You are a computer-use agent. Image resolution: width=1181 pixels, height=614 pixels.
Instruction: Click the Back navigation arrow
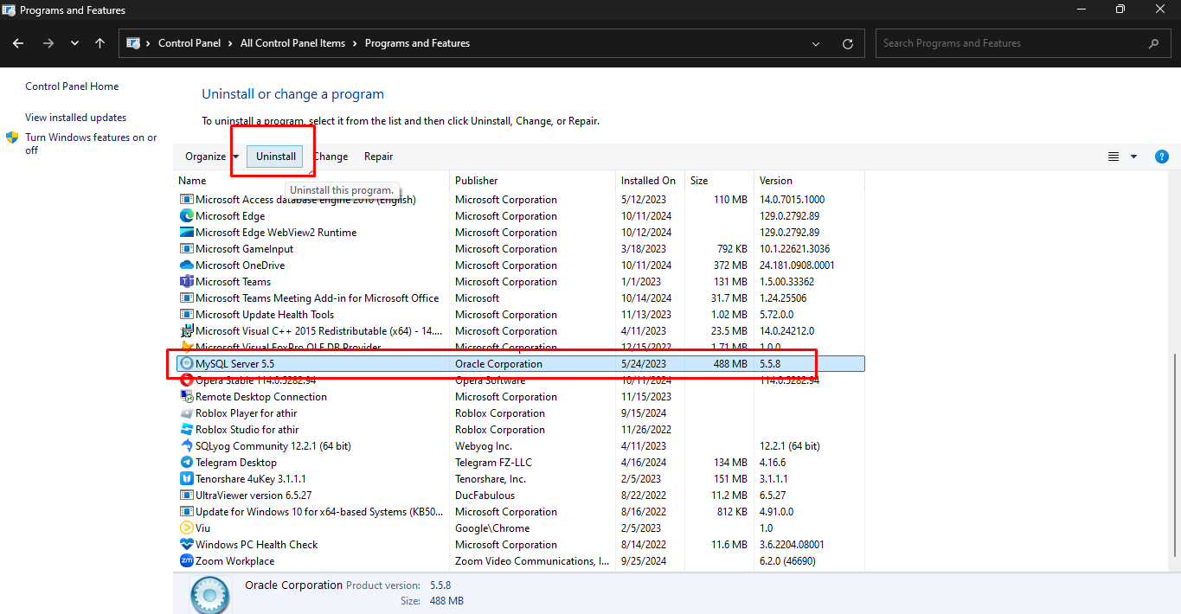[18, 43]
